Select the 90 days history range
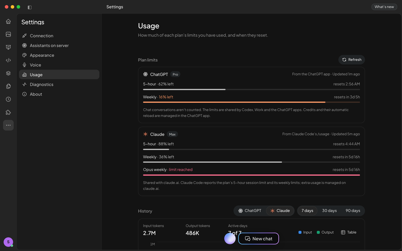 tap(353, 211)
